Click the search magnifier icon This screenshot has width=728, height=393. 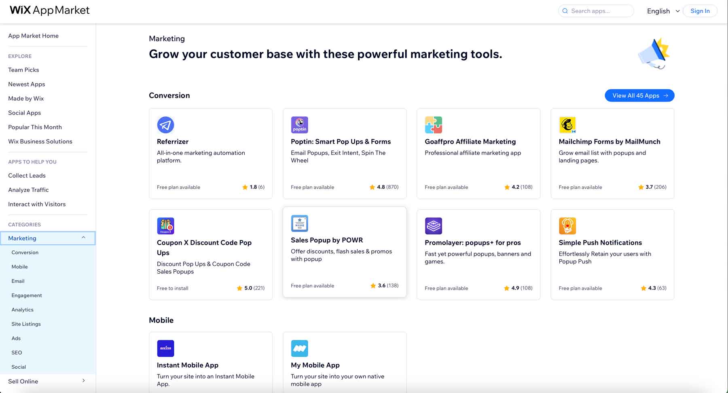565,11
